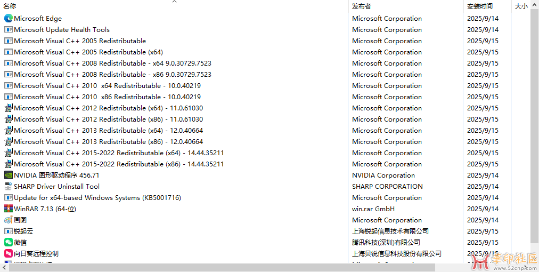Click the 向日葵远程控制 icon
This screenshot has width=539, height=272.
[8, 253]
